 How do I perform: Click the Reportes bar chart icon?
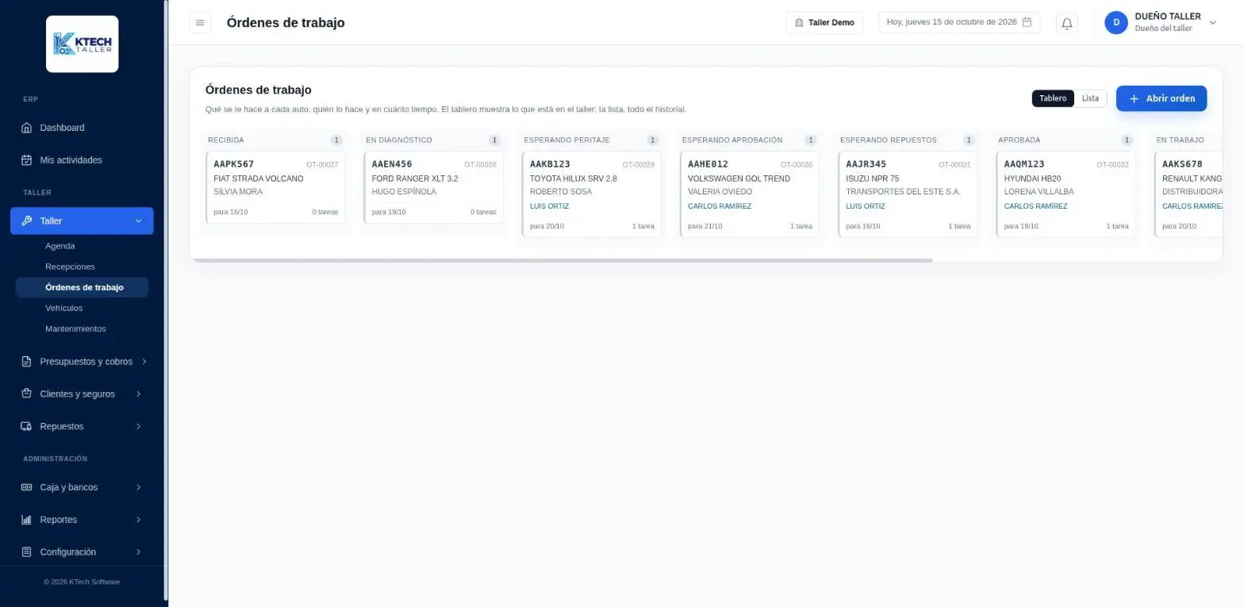(x=26, y=520)
